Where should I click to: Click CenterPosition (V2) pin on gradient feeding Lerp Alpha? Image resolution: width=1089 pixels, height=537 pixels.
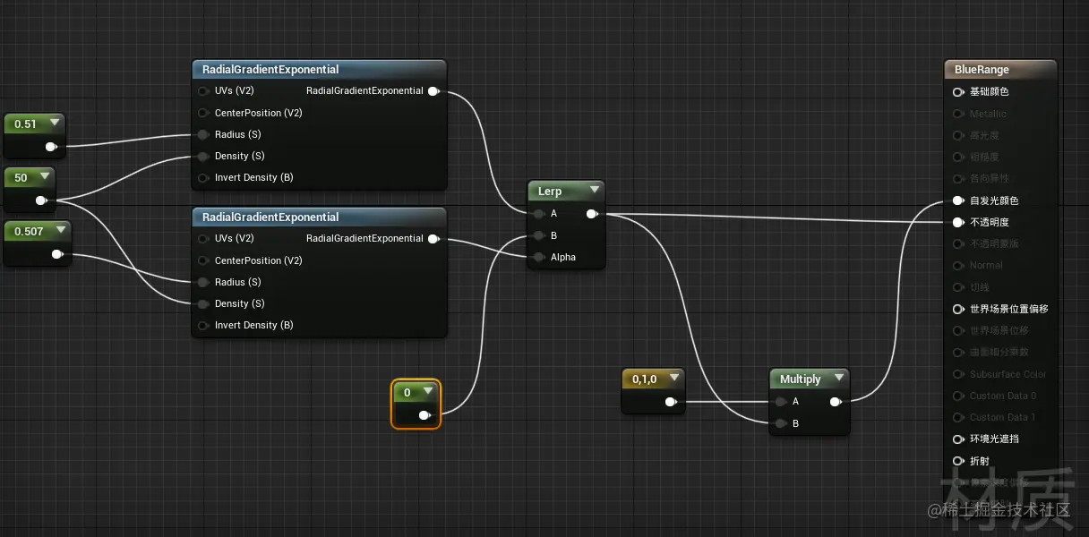[203, 260]
